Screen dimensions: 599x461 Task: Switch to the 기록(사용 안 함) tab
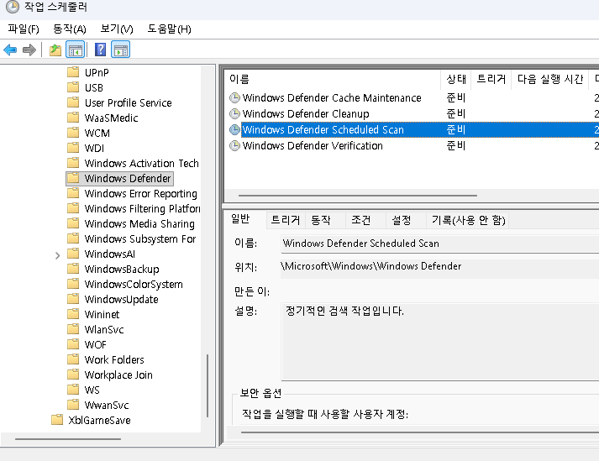(468, 220)
